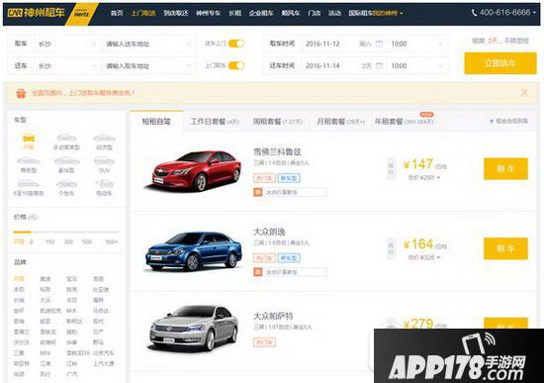Expand the 请输入送车地址 address dropdown
The width and height of the screenshot is (544, 383).
click(x=148, y=44)
